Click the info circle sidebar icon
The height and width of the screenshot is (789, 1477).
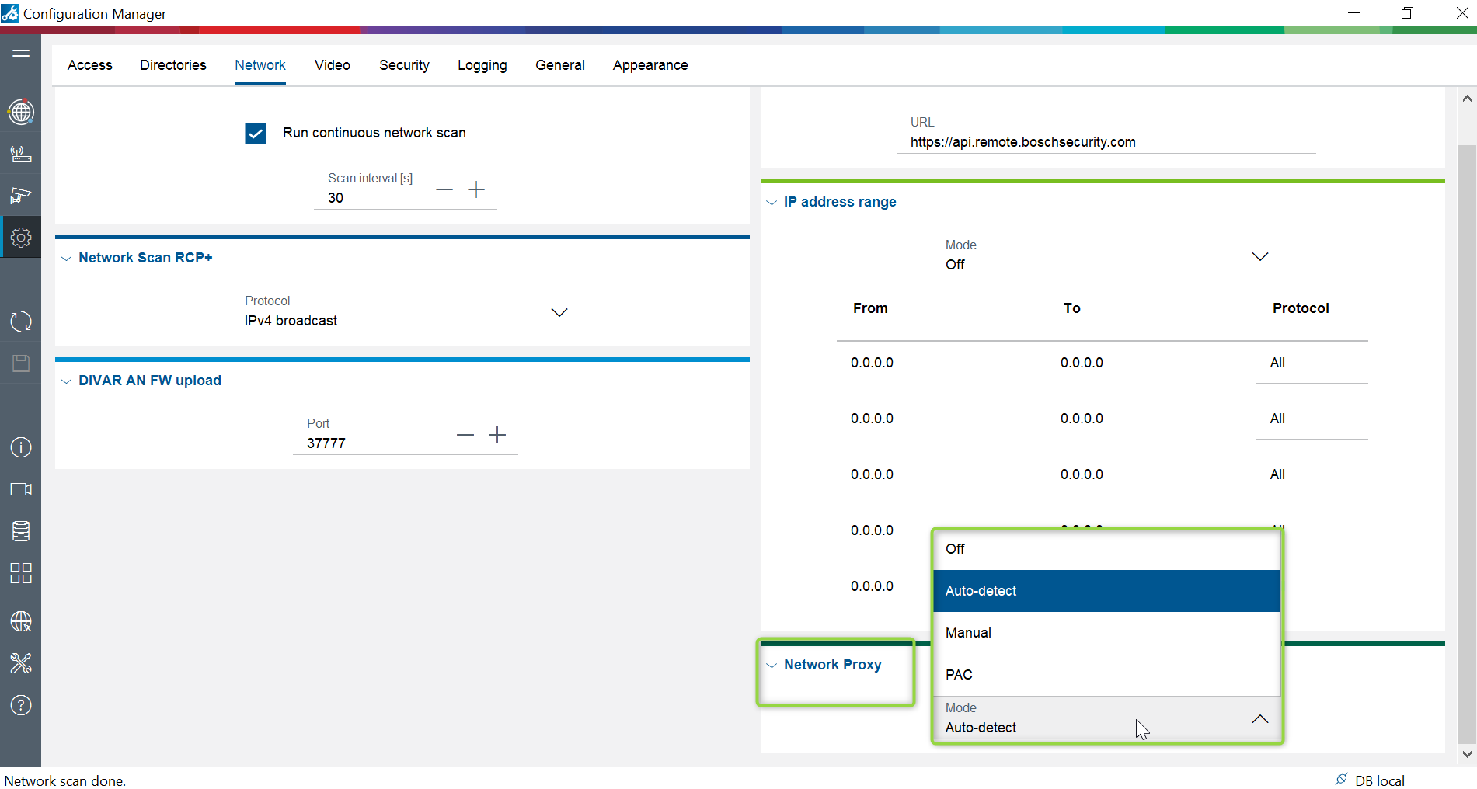21,447
